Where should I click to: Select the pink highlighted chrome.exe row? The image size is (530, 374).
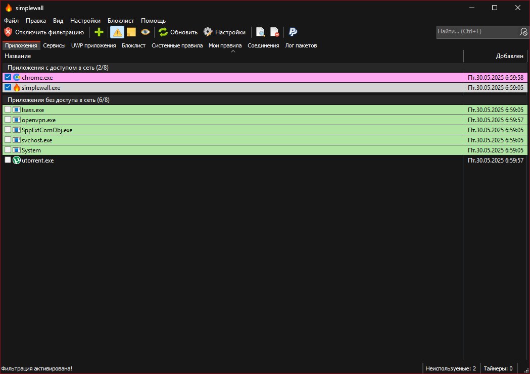pos(265,78)
